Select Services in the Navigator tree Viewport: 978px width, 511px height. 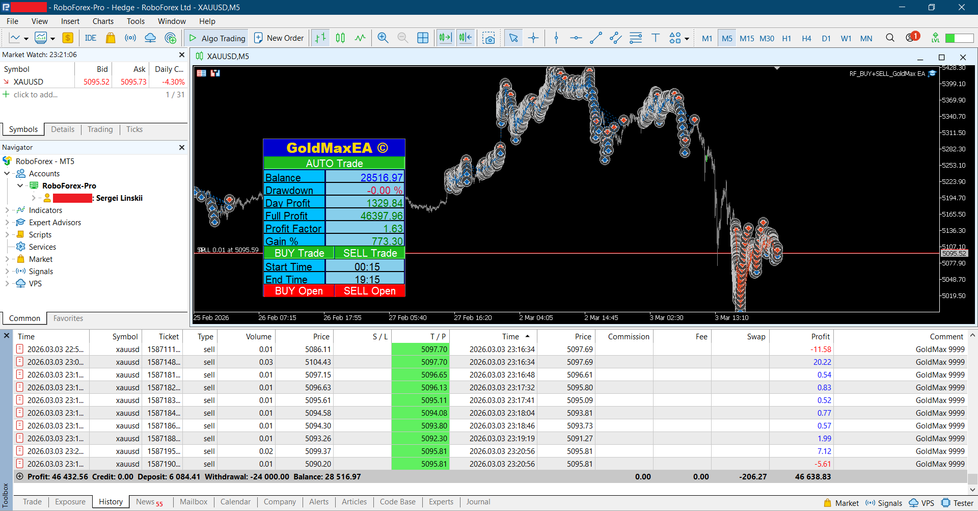click(x=42, y=247)
